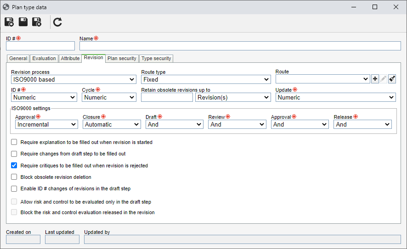The image size is (407, 249).
Task: Open the Release And dropdown
Action: tap(362, 124)
